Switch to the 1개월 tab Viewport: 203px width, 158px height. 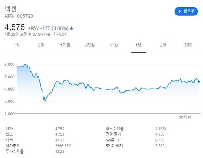pyautogui.click(x=65, y=45)
